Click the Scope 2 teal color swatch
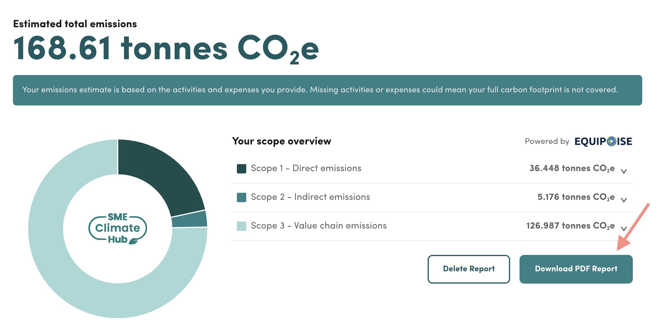Viewport: 661px width, 334px height. pos(241,197)
